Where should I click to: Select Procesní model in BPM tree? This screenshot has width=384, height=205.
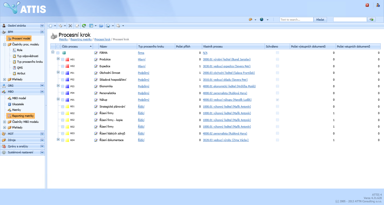tap(19, 38)
